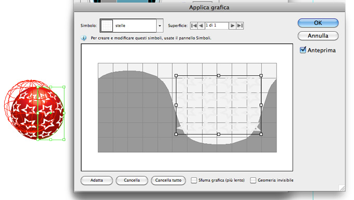Click the '1 di 1' surface field

(217, 25)
